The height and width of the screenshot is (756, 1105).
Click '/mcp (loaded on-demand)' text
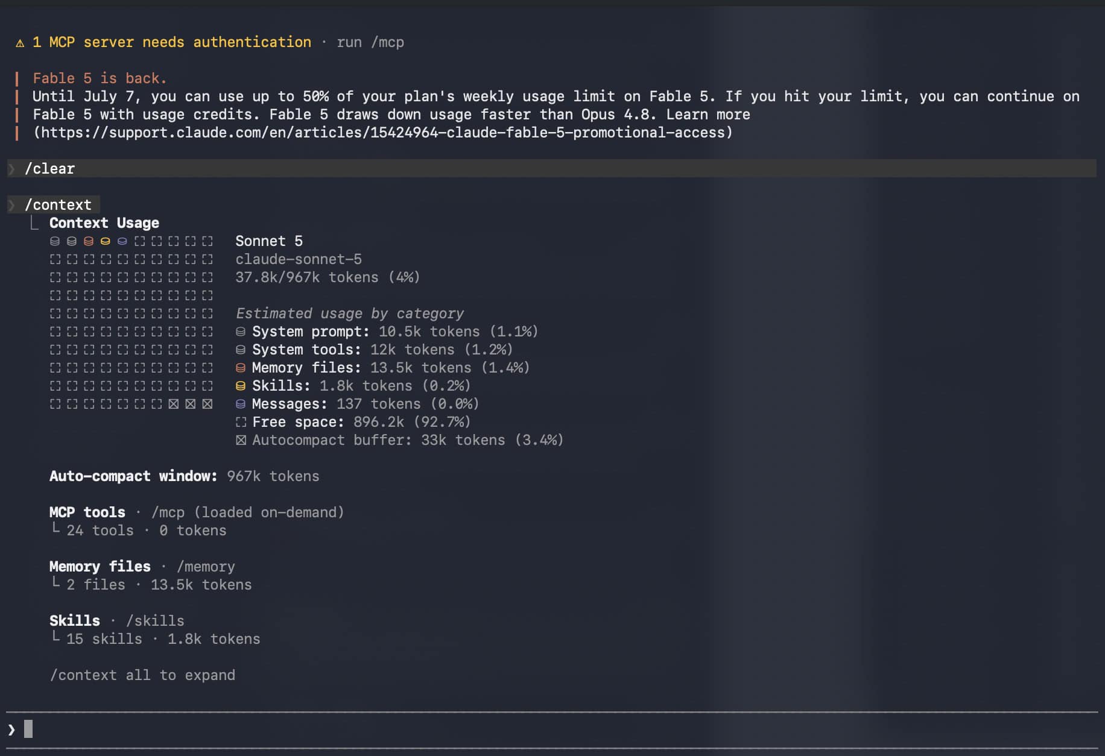click(248, 512)
